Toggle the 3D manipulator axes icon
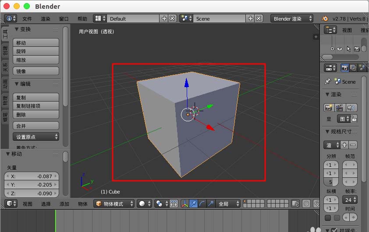 [184, 204]
